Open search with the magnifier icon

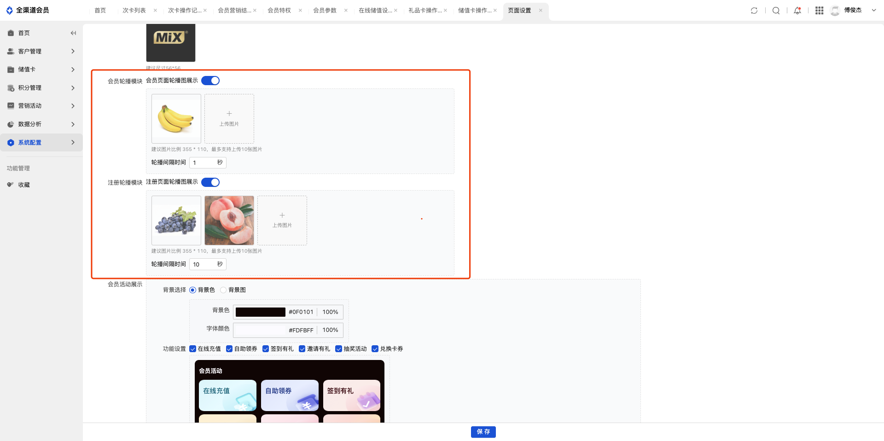coord(776,11)
